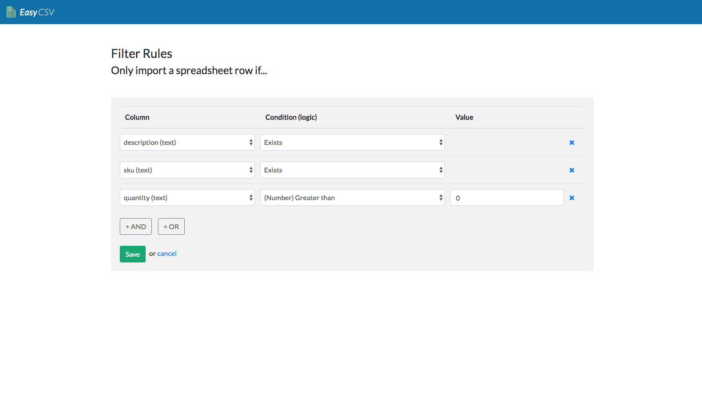The width and height of the screenshot is (702, 395).
Task: Click the Filter Rules page heading
Action: (x=142, y=54)
